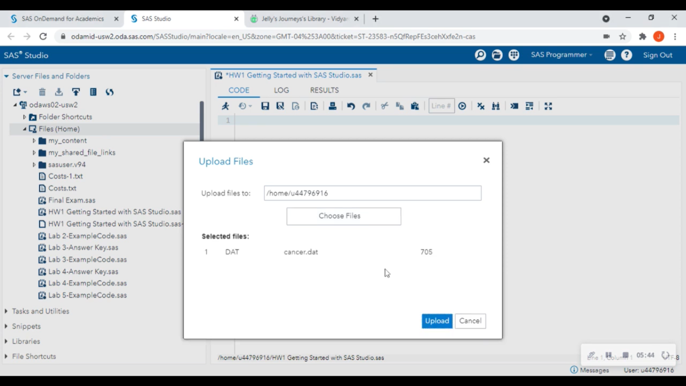Select Final Exam.sas in the file tree
Image resolution: width=686 pixels, height=386 pixels.
click(x=72, y=200)
